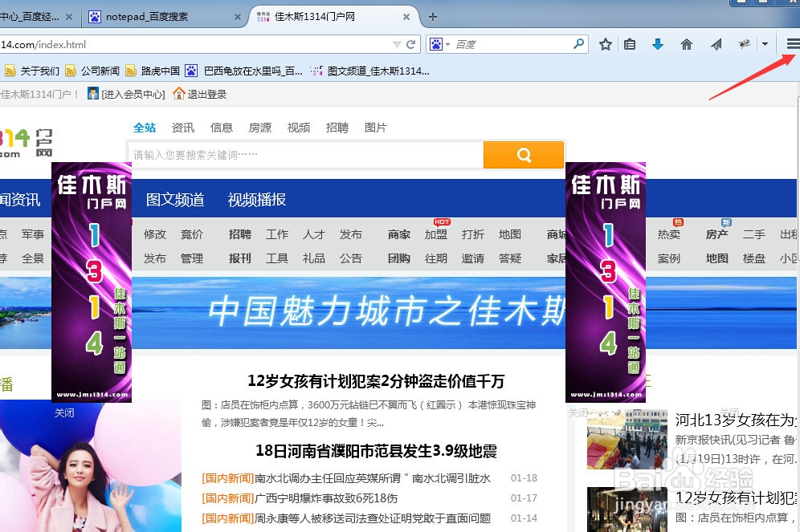Viewport: 800px width, 532px height.
Task: Close the left floating ad via 关闭
Action: click(x=64, y=412)
